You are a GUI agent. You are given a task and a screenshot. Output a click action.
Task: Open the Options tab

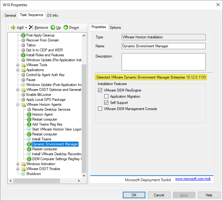(x=115, y=28)
